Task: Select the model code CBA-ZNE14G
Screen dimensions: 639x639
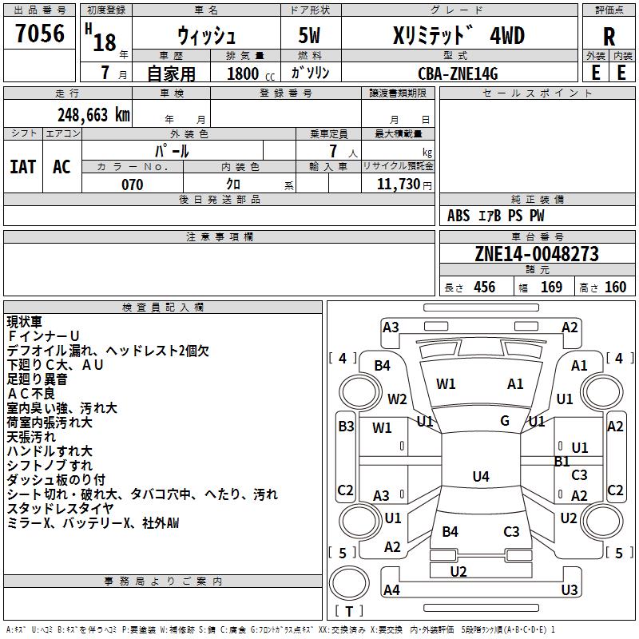Action: (458, 73)
